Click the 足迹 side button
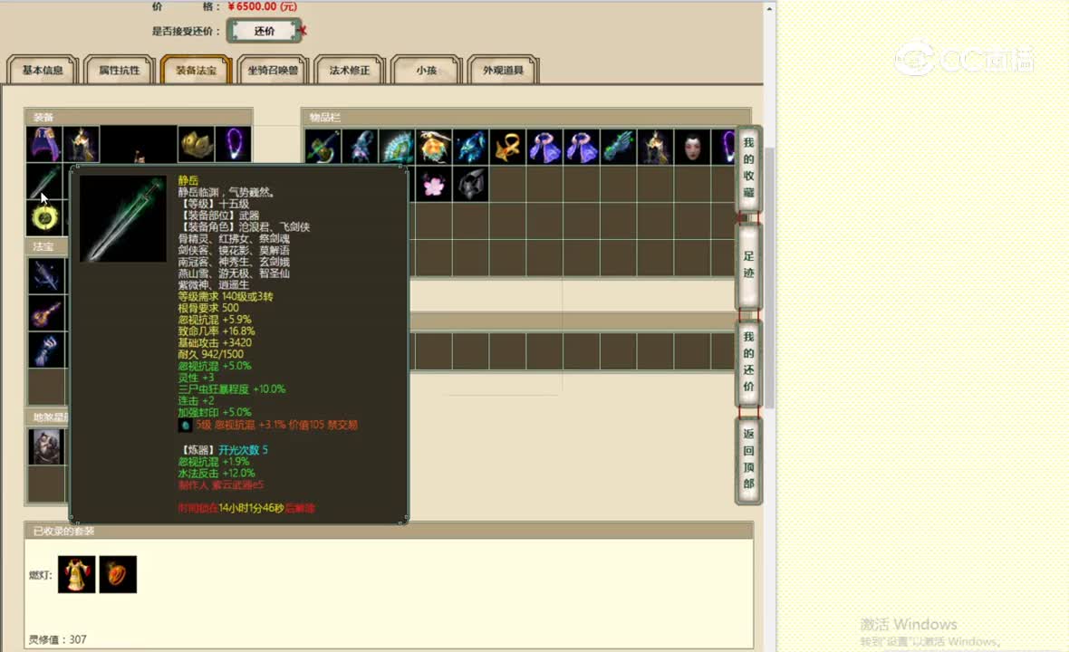The height and width of the screenshot is (652, 1069). pyautogui.click(x=748, y=265)
